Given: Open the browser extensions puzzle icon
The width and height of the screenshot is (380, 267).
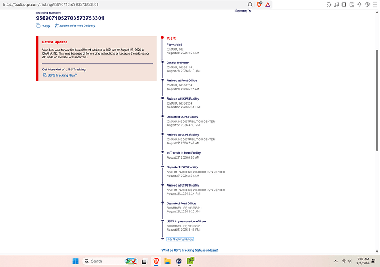Looking at the screenshot, I should pyautogui.click(x=329, y=4).
